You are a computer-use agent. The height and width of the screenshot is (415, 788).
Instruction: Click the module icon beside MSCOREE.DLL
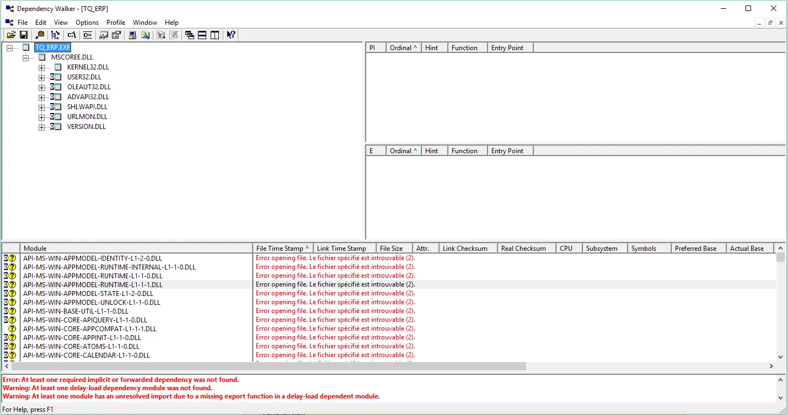click(x=41, y=57)
